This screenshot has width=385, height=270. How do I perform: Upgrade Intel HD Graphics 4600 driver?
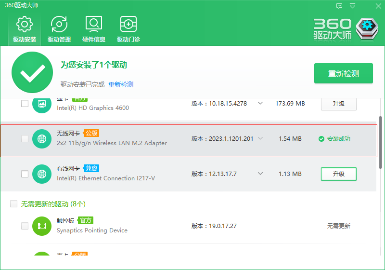tap(339, 104)
